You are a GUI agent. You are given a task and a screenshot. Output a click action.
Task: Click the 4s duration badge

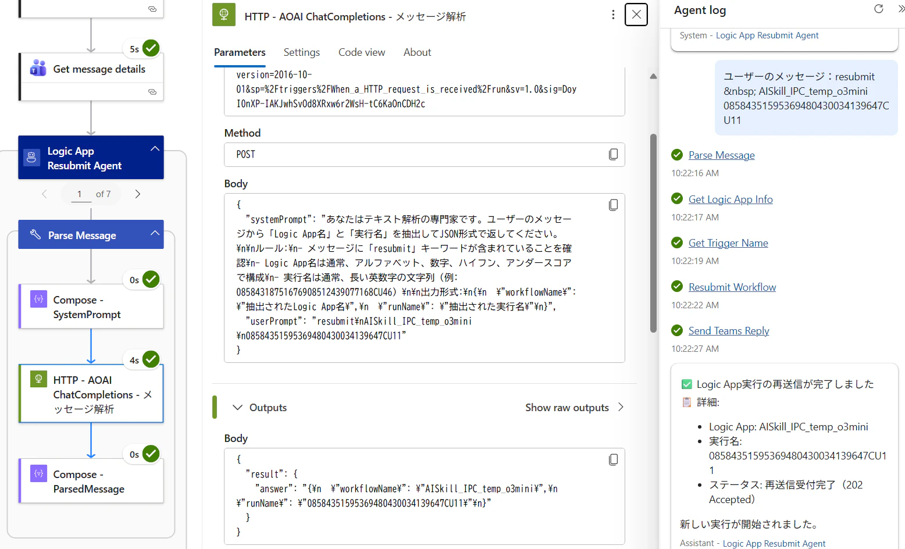pos(134,361)
